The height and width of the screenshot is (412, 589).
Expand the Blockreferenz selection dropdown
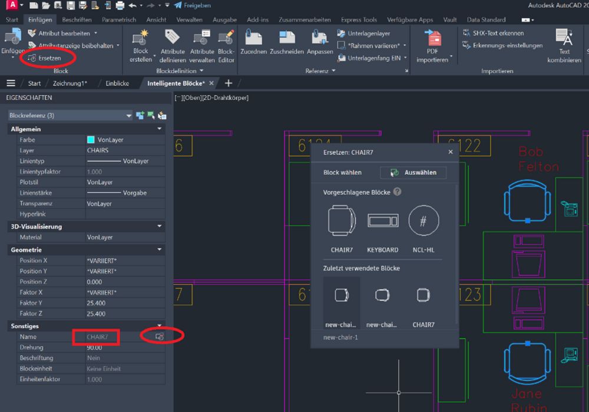[x=128, y=115]
